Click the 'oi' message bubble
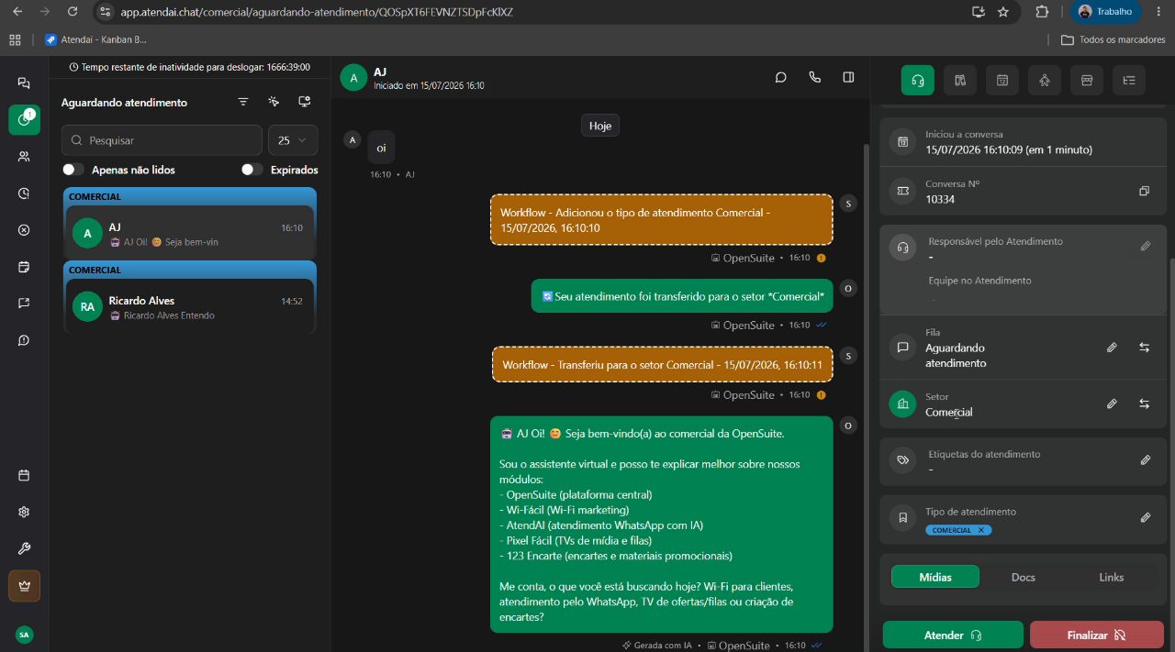The height and width of the screenshot is (652, 1175). point(382,148)
